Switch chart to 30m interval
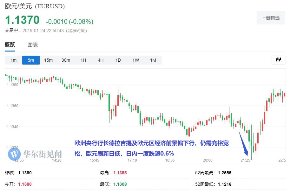 click(x=66, y=60)
